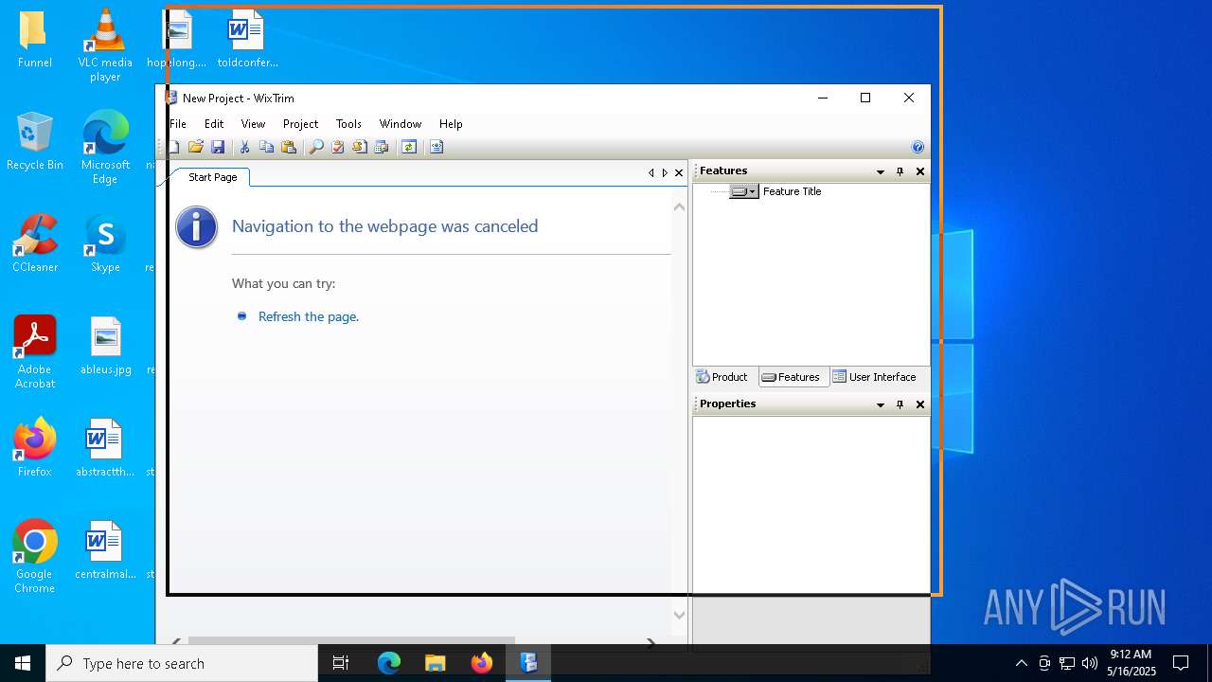
Task: Switch to the User Interface tab
Action: 875,377
